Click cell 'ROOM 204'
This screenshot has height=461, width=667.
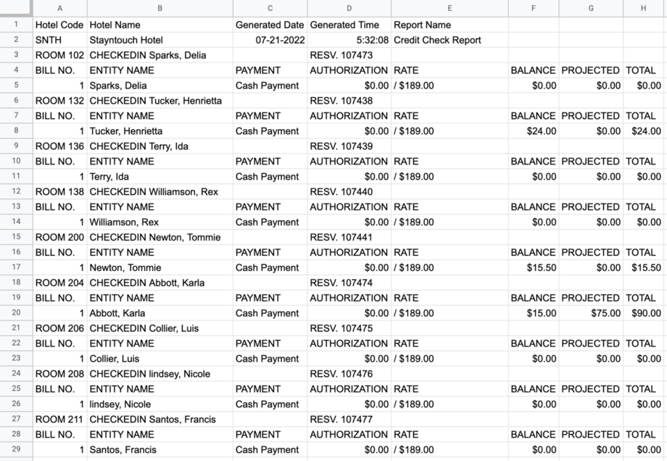point(60,283)
